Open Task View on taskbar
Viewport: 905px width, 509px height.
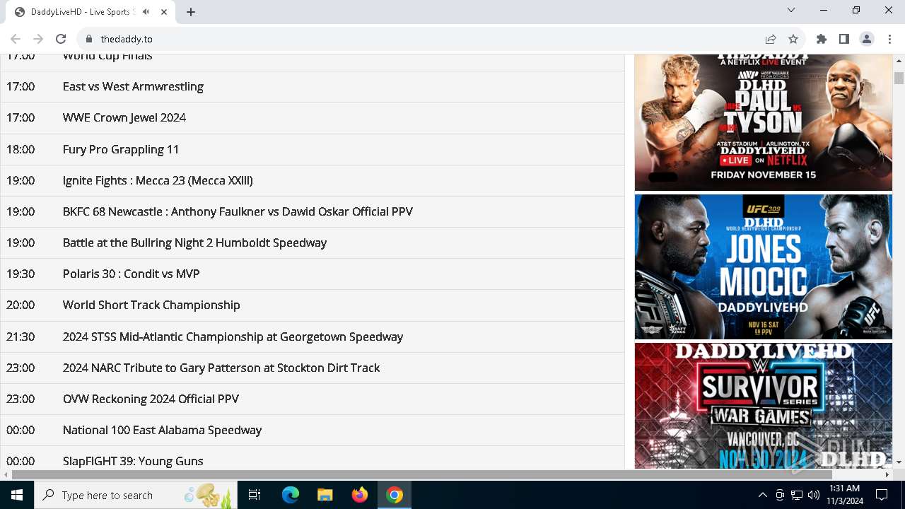[255, 495]
